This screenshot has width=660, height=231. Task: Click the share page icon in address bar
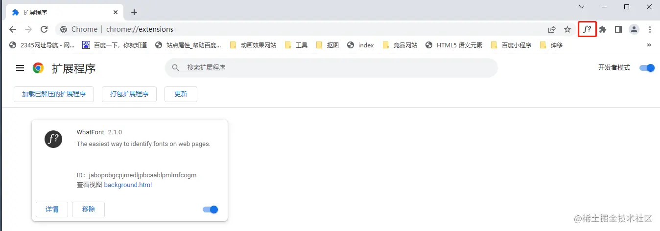point(552,29)
